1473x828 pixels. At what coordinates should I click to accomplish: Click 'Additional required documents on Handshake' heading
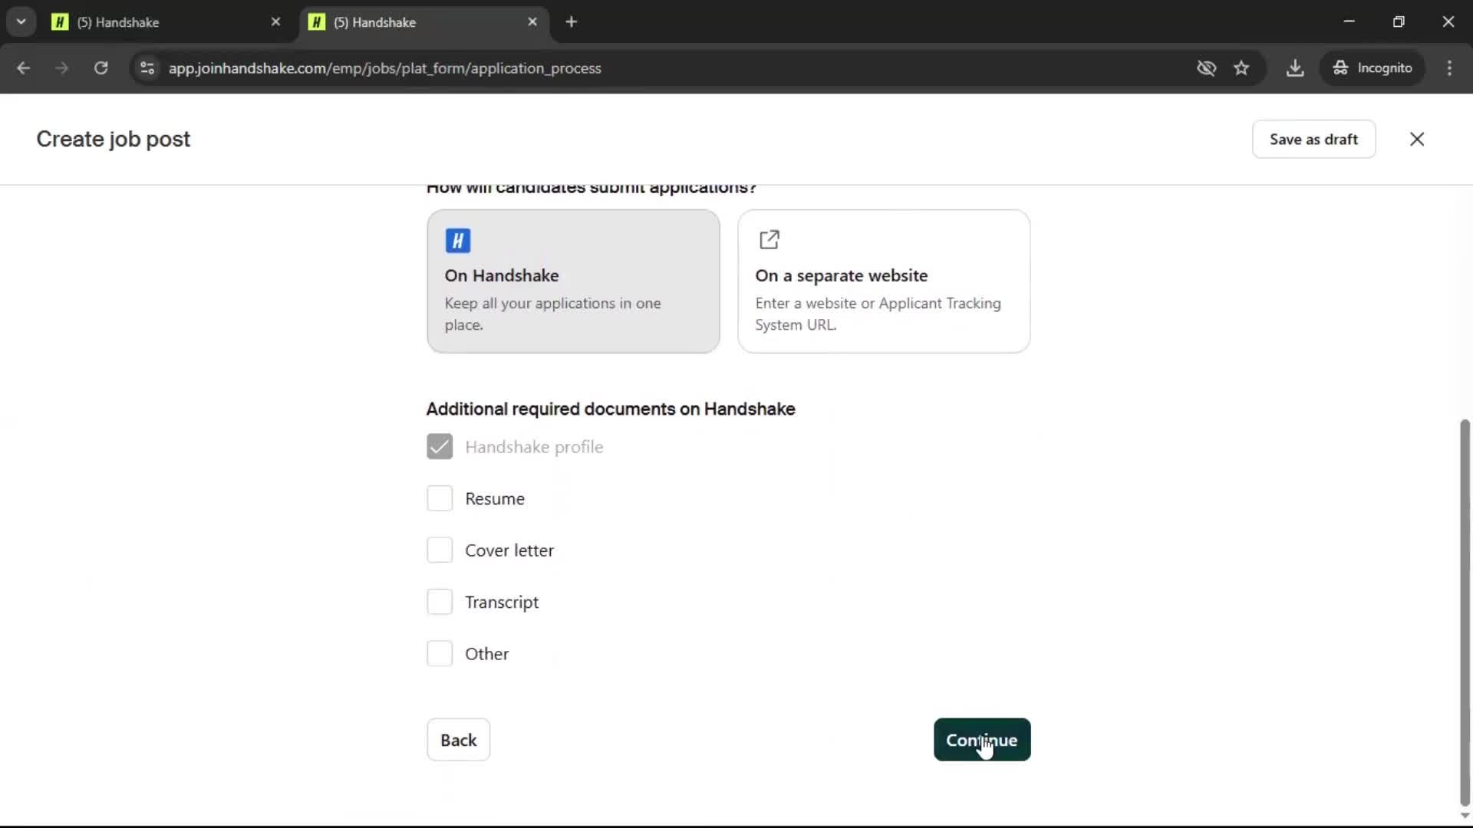point(611,409)
